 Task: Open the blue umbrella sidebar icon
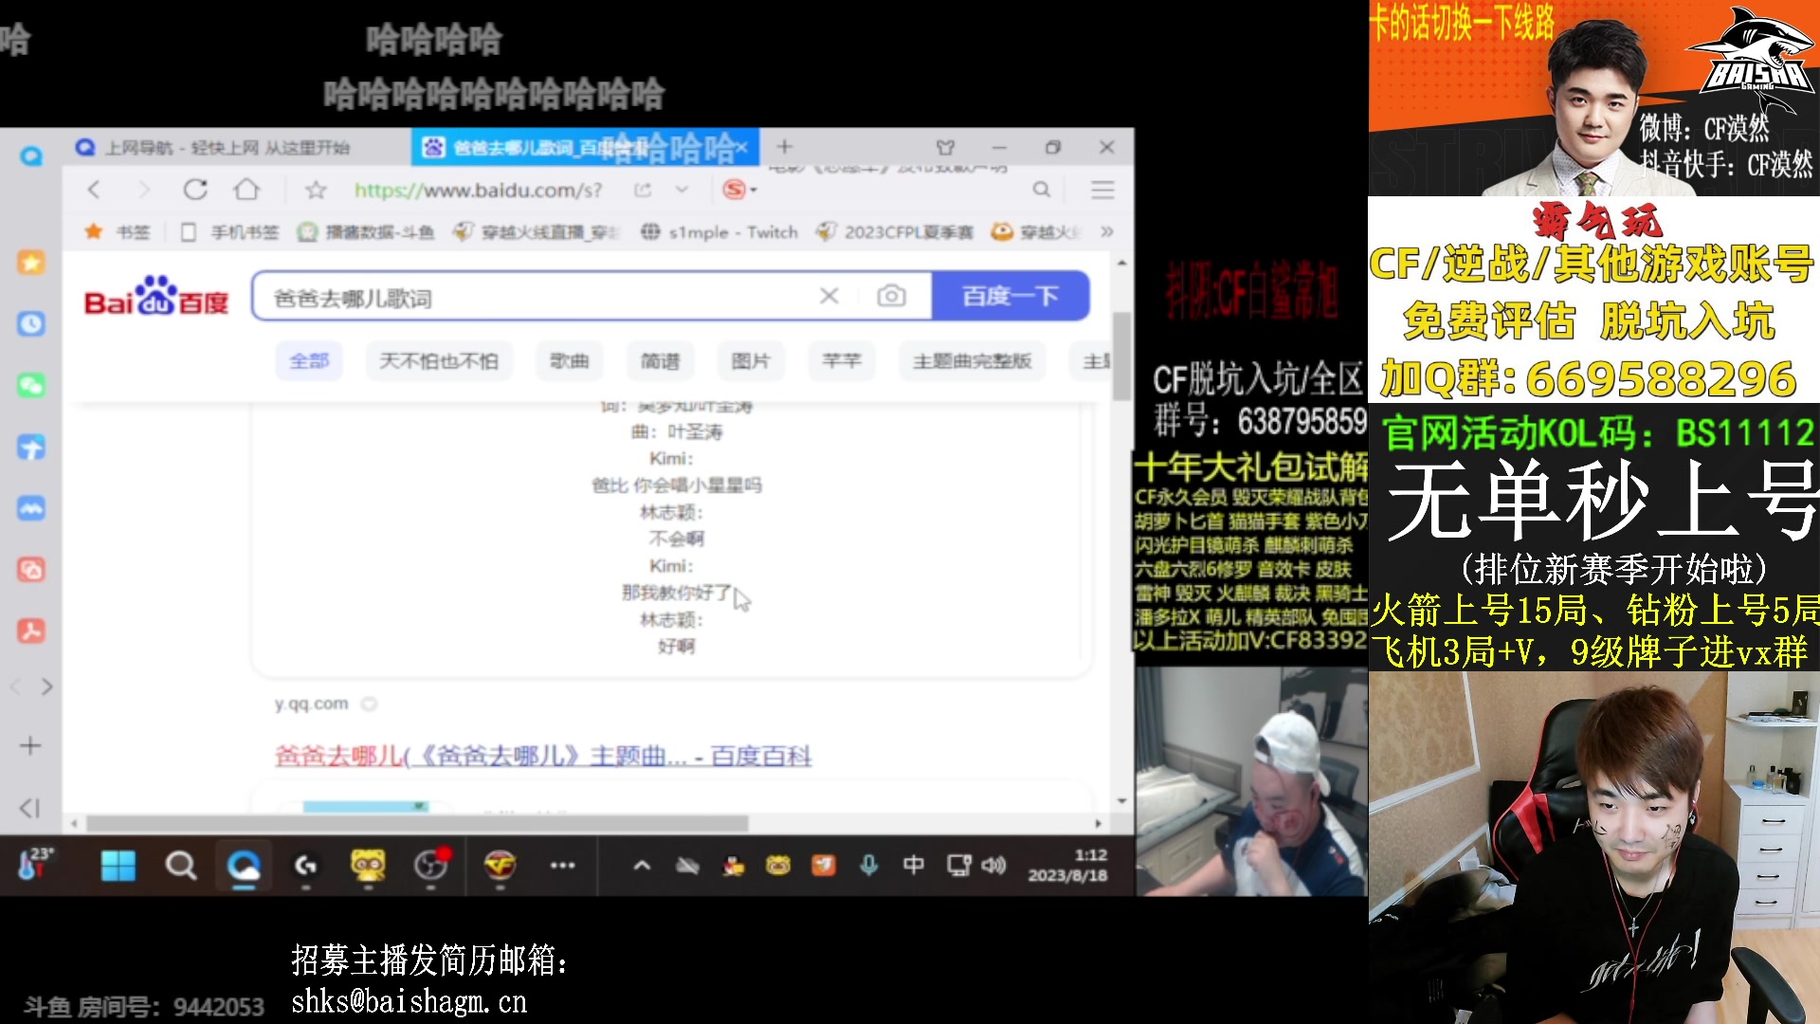(x=31, y=447)
